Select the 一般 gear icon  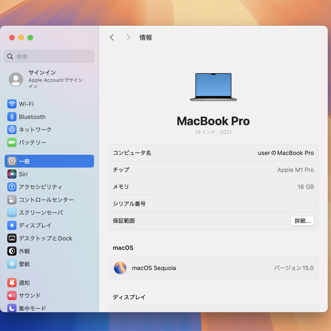12,161
